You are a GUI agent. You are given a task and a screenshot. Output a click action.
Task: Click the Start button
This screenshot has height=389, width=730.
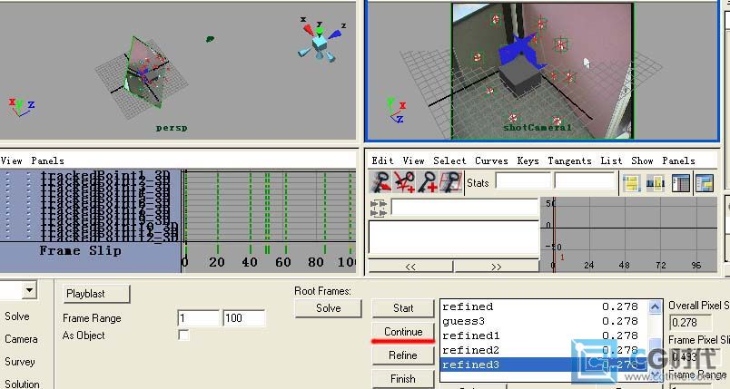coord(403,308)
